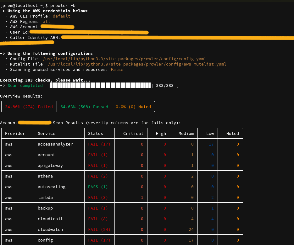Click the 'Scan completed!' message
294x245 pixels.
[x=26, y=85]
